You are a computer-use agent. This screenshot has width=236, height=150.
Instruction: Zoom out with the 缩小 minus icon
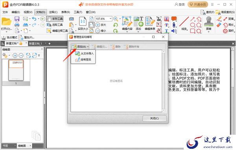tap(98, 31)
